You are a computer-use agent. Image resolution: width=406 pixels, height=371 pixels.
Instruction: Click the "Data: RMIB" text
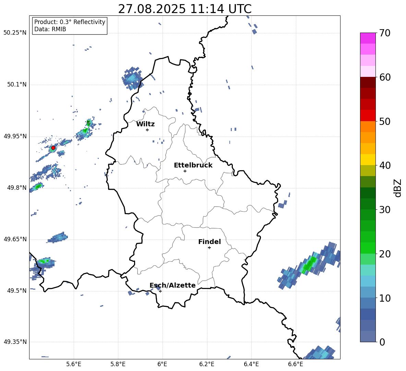pyautogui.click(x=50, y=29)
